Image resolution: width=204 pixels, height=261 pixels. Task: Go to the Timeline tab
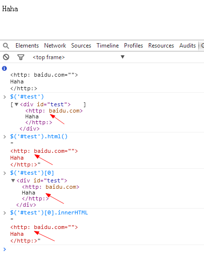[x=108, y=46]
